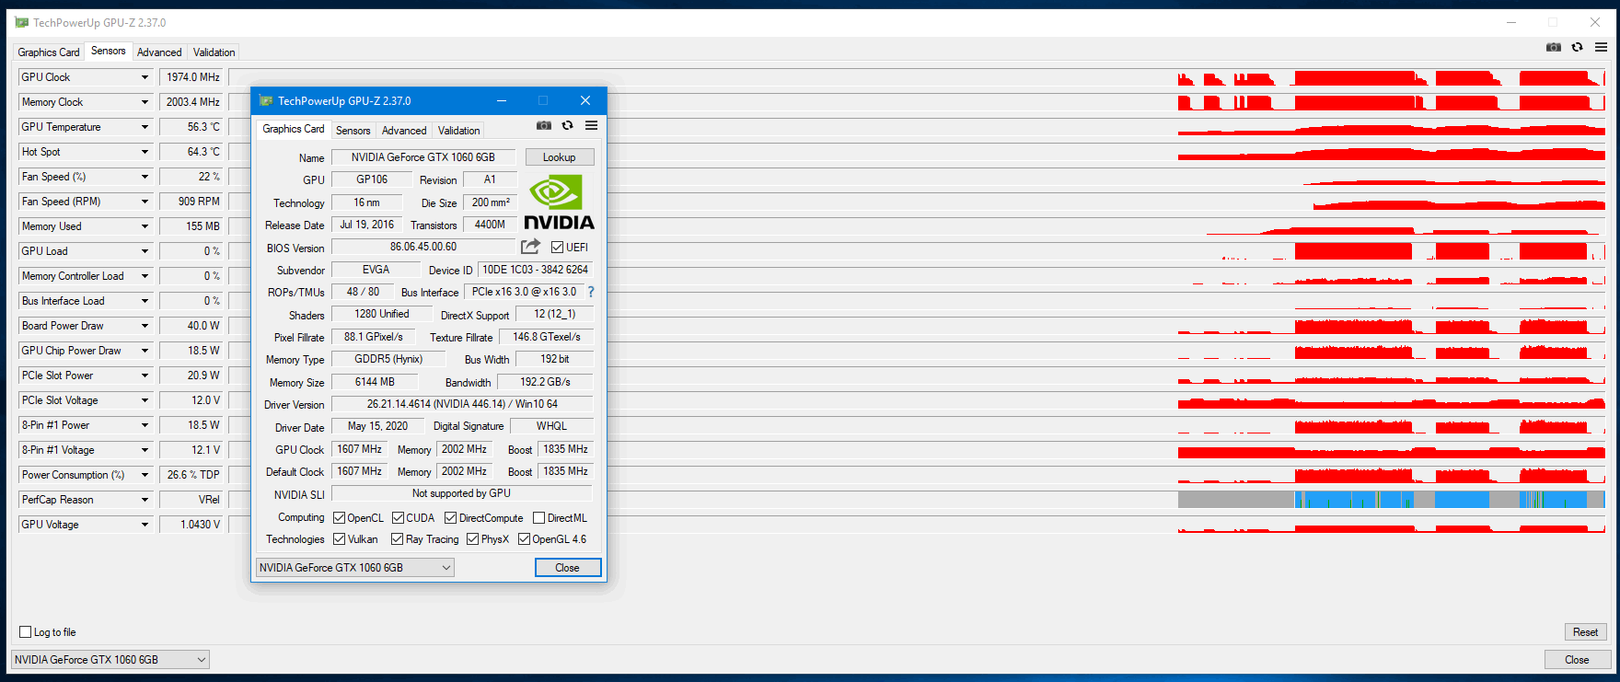The height and width of the screenshot is (682, 1620).
Task: Click the Power Consumption value '26.6 % TDP'
Action: (193, 475)
